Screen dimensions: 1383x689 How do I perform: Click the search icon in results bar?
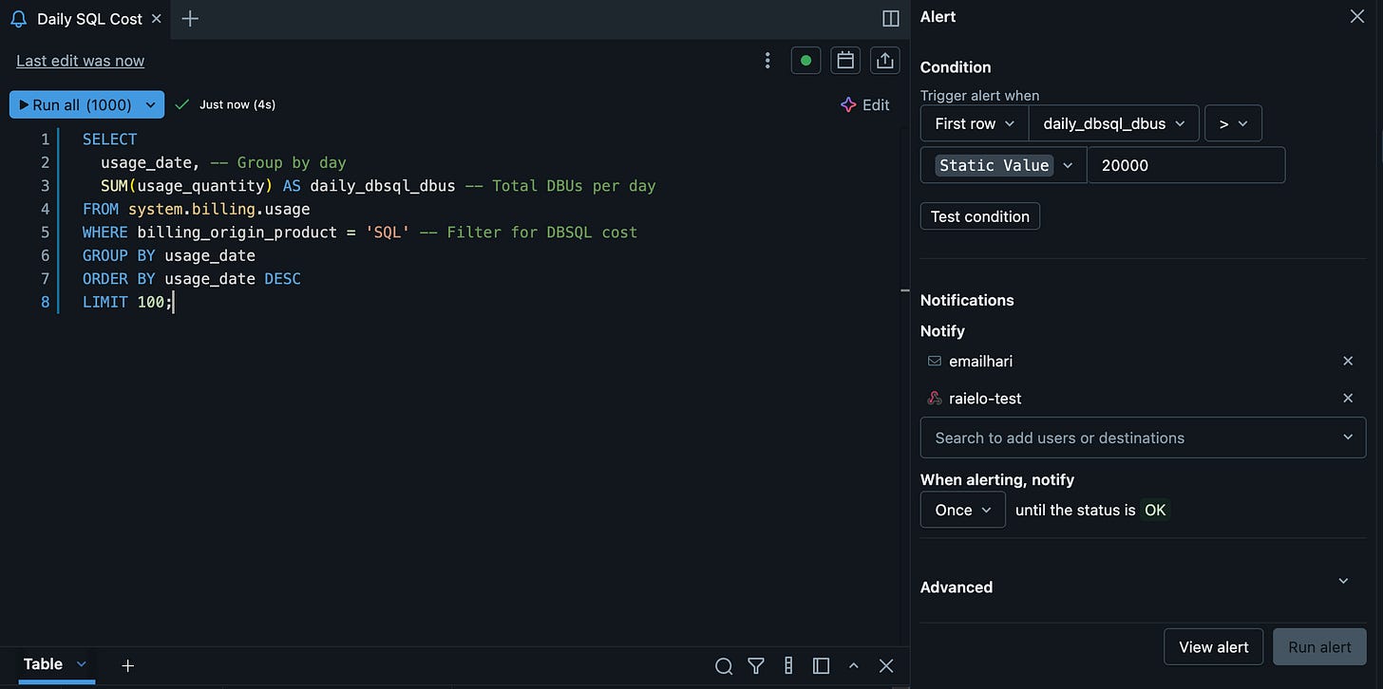tap(724, 666)
